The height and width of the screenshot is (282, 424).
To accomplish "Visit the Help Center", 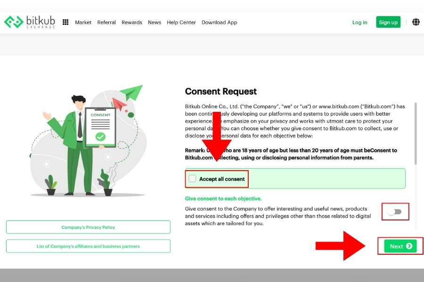I will 181,23.
